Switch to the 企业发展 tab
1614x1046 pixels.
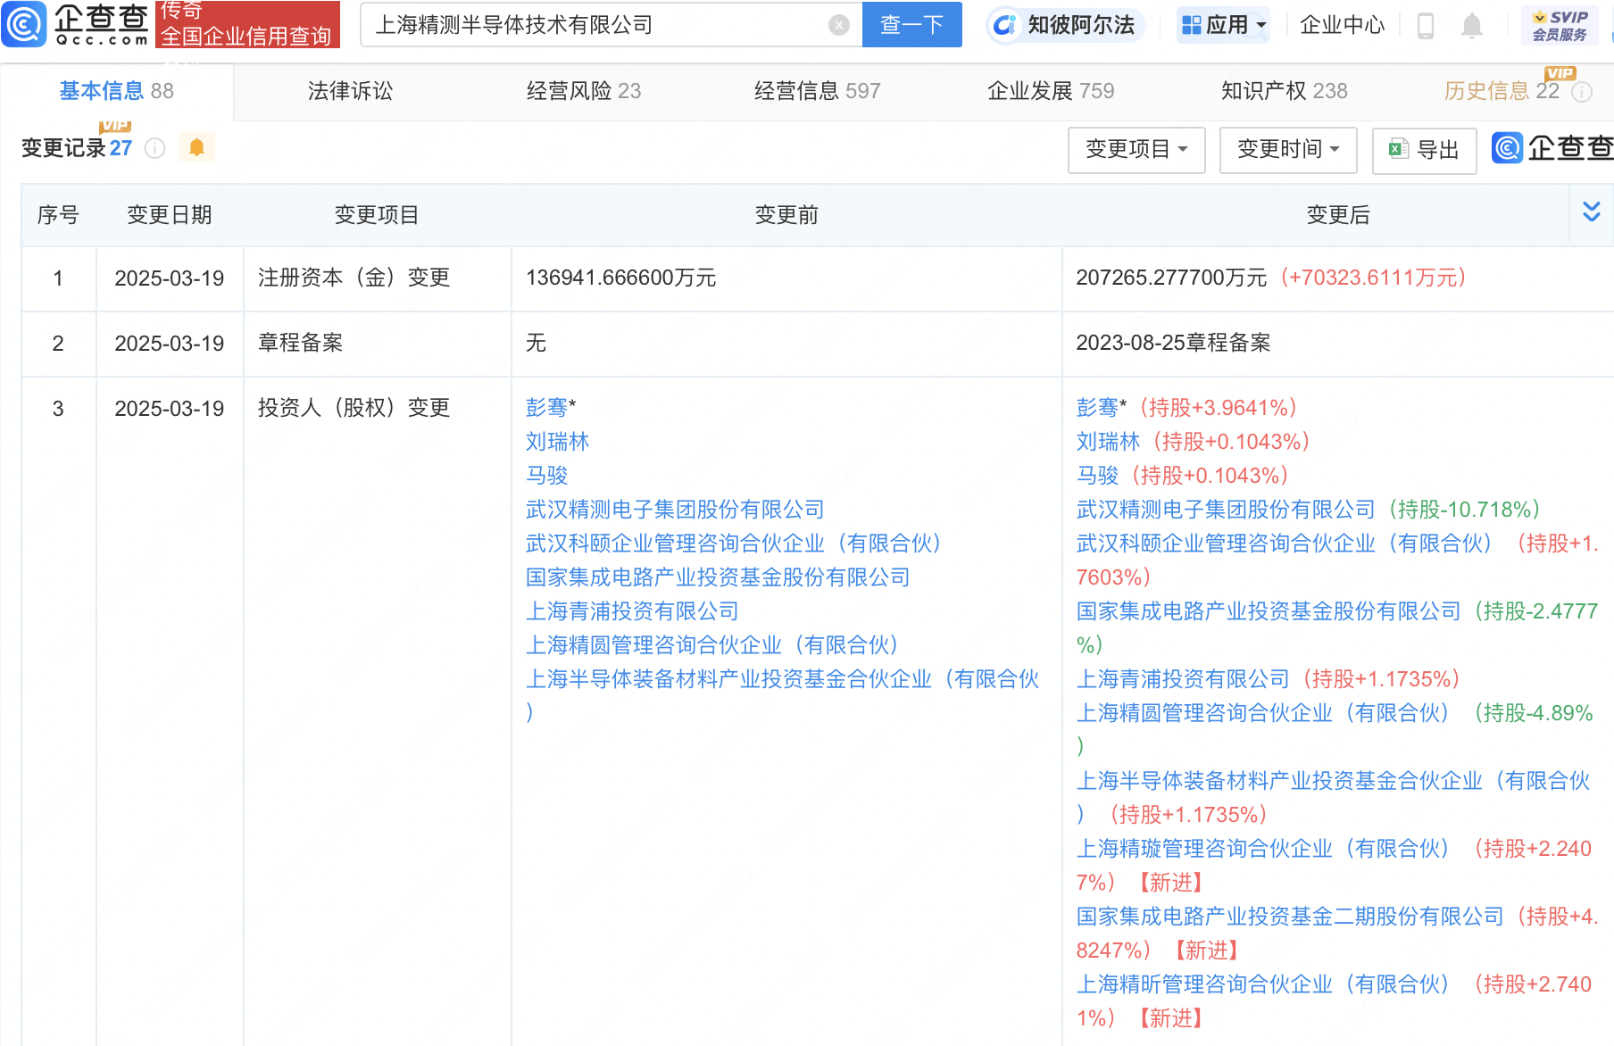coord(1051,91)
